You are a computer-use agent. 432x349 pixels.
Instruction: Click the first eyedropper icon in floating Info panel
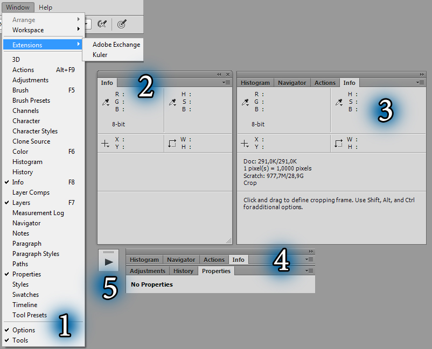click(x=106, y=103)
